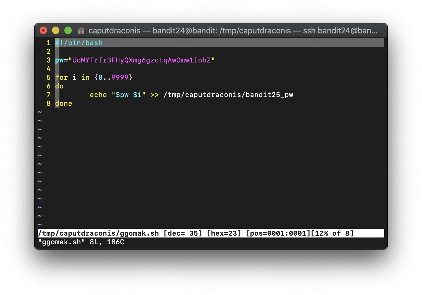Click the shebang line #!/bin/bash
The image size is (422, 295).
point(79,43)
